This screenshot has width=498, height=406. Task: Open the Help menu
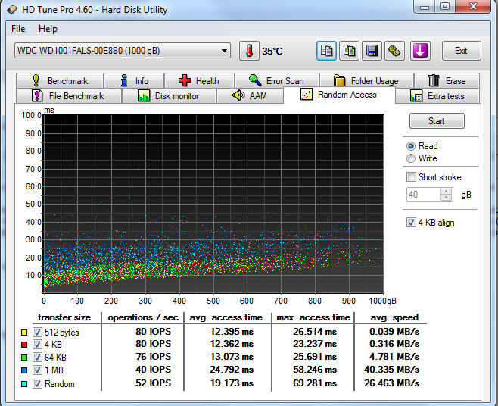click(48, 29)
